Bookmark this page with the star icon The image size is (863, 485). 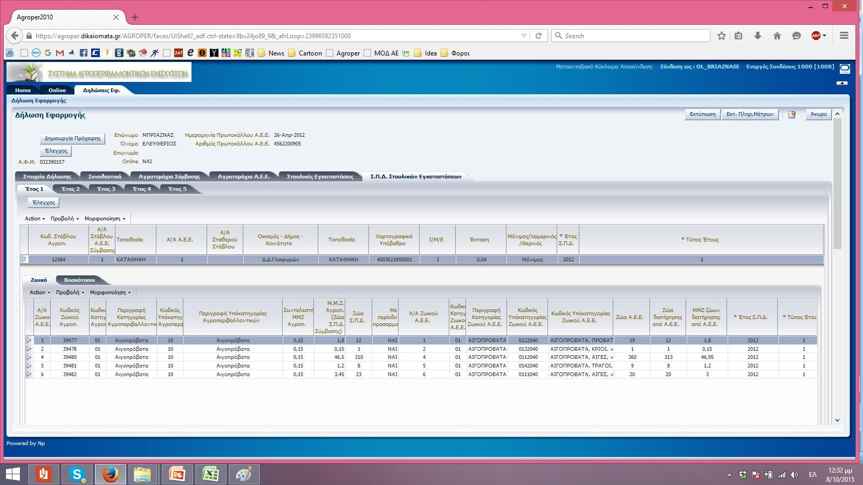[722, 36]
